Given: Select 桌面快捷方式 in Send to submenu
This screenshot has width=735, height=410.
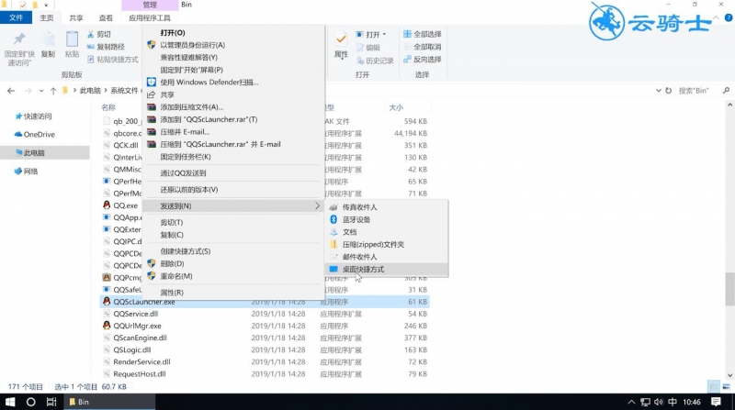Looking at the screenshot, I should pos(386,269).
